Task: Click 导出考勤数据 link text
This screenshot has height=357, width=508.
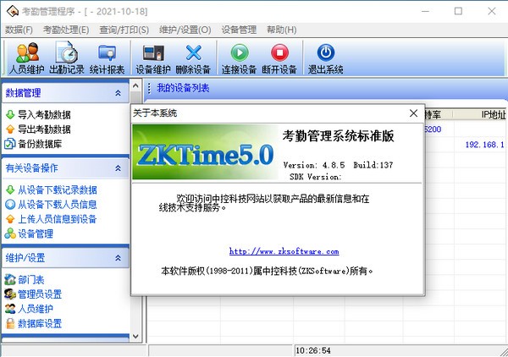Action: coord(44,129)
